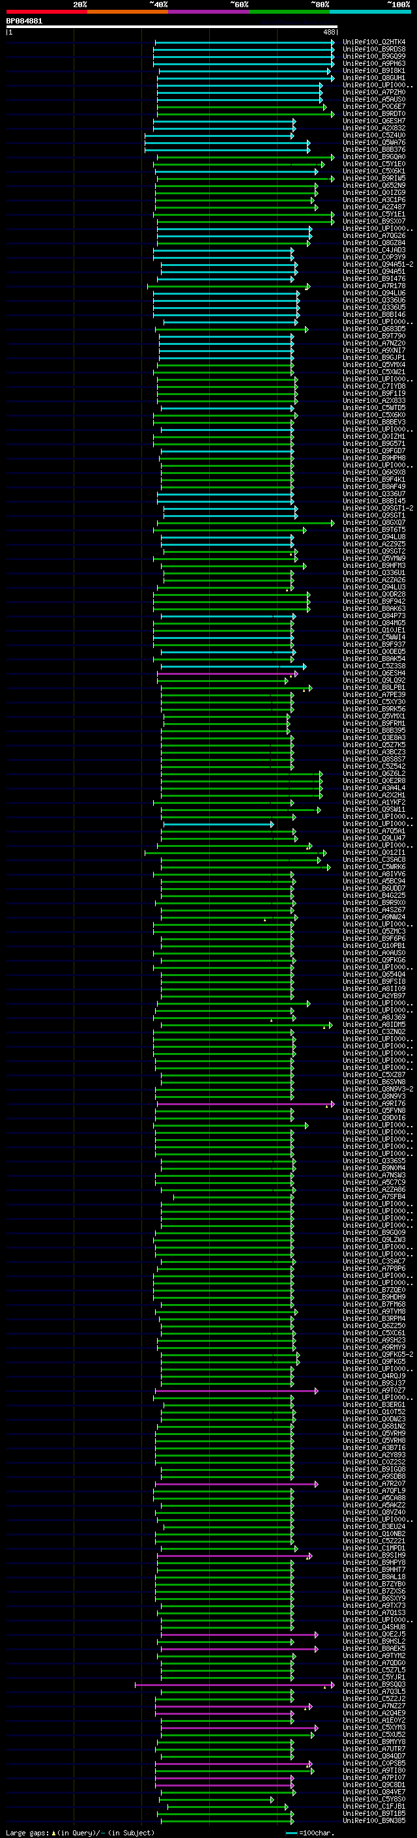
Task: Click the green ~80% identity legend segment
Action: (x=289, y=12)
